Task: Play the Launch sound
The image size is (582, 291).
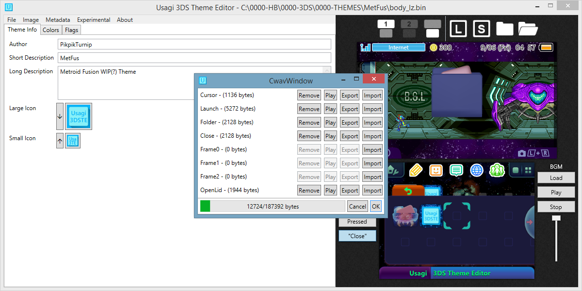Action: point(331,109)
